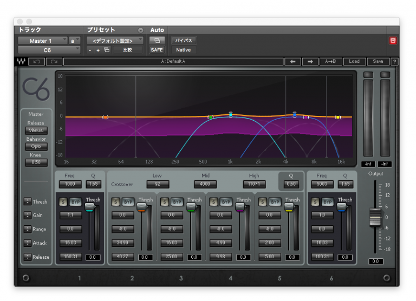Click the redo arrow button

click(54, 62)
